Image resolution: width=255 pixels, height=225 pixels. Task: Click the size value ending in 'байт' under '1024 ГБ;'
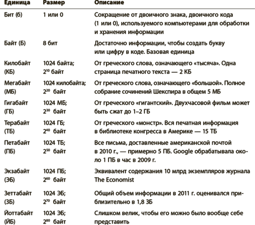pos(54,131)
